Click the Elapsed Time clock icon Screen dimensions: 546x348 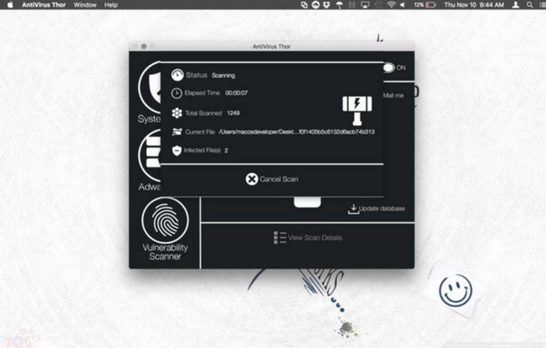pos(177,93)
